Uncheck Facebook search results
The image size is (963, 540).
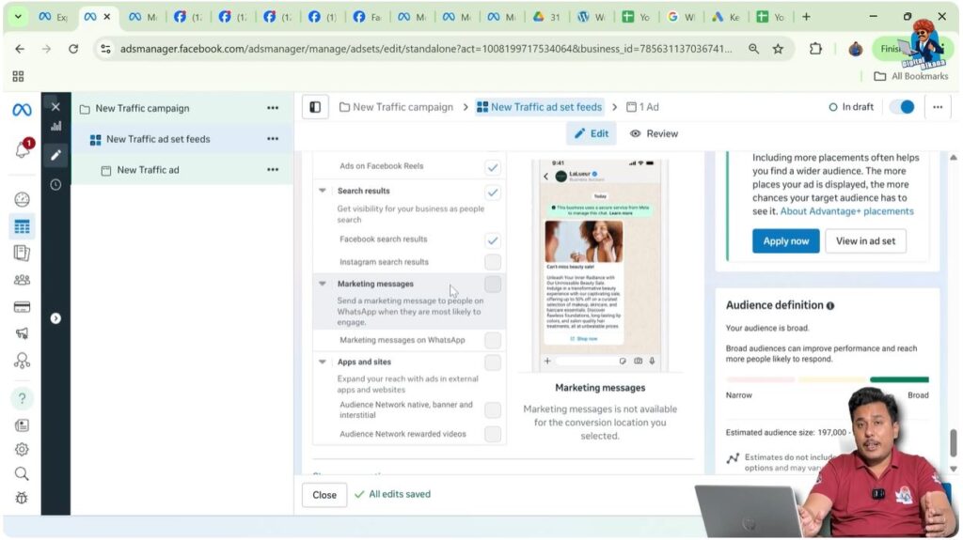[x=493, y=240]
